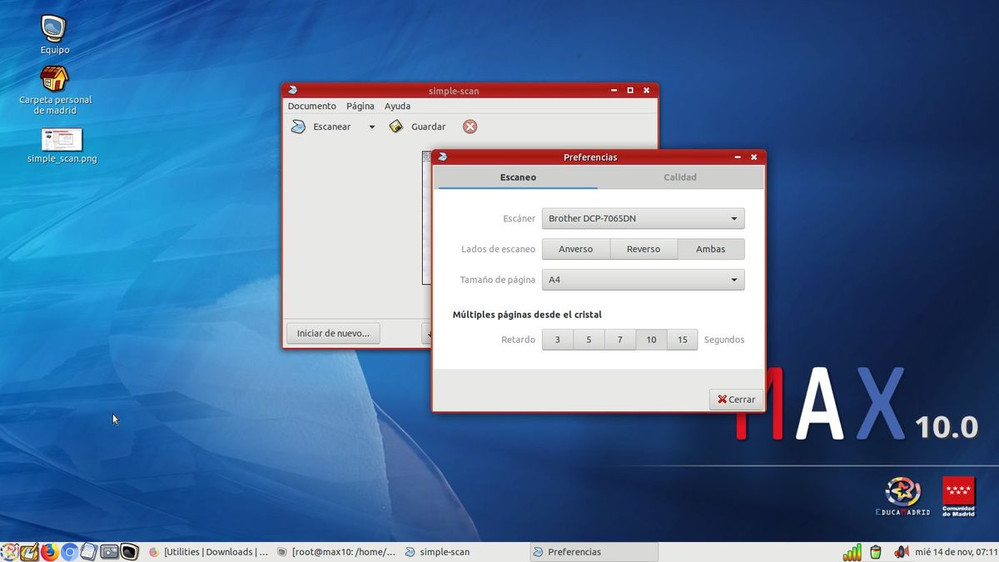Viewport: 999px width, 562px height.
Task: Click the green battery tray icon
Action: click(876, 552)
